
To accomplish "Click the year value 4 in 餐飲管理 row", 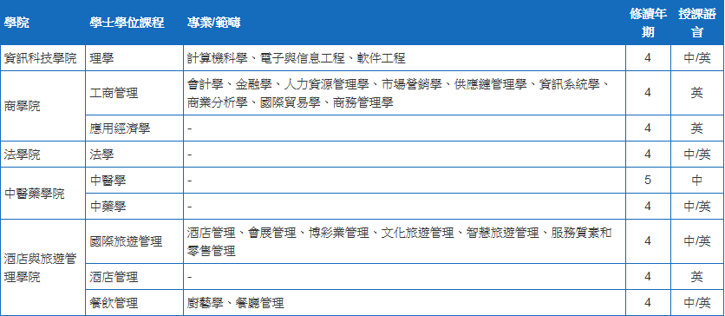I will click(x=648, y=303).
